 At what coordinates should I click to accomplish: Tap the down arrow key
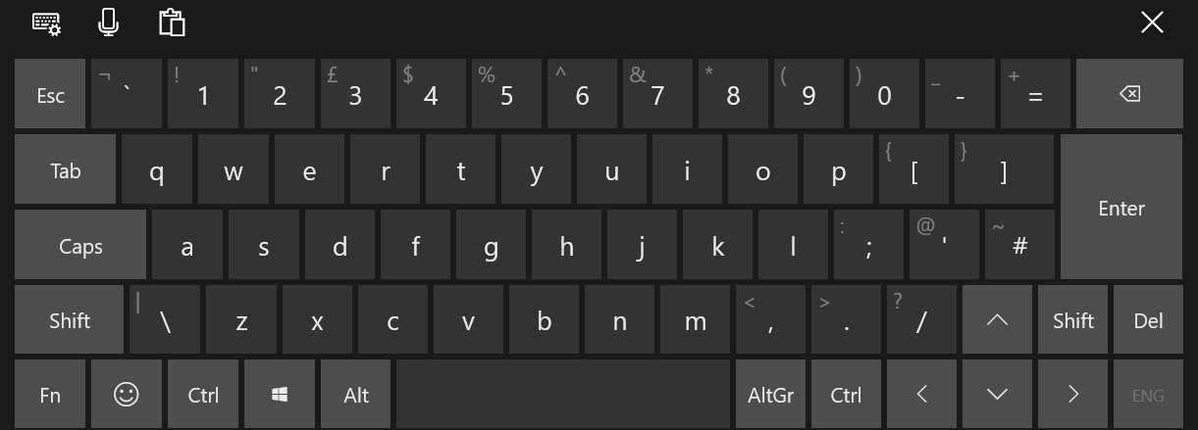997,395
